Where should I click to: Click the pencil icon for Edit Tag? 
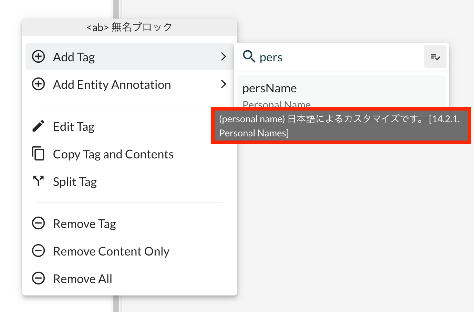pos(38,126)
